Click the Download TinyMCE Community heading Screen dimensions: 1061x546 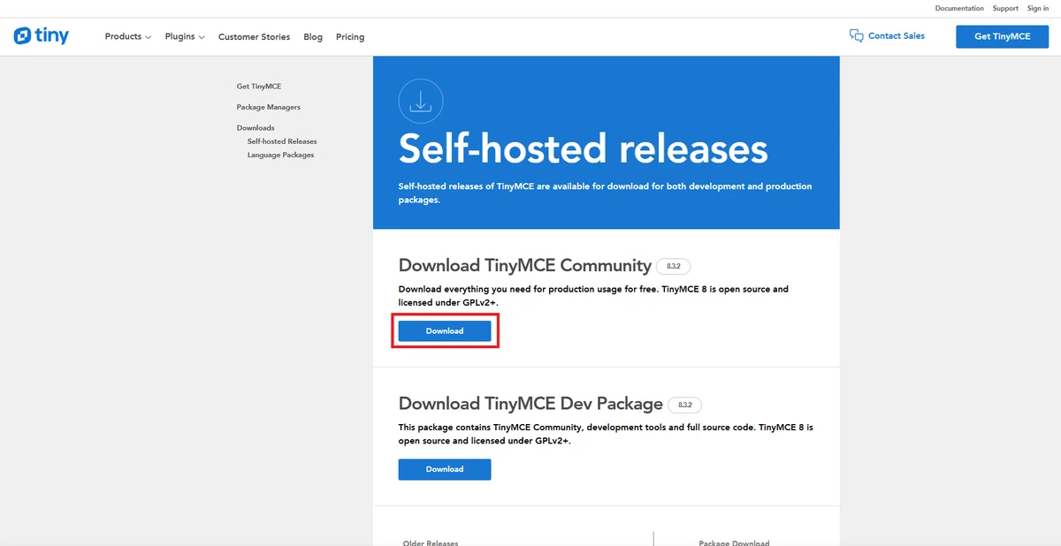pos(525,265)
